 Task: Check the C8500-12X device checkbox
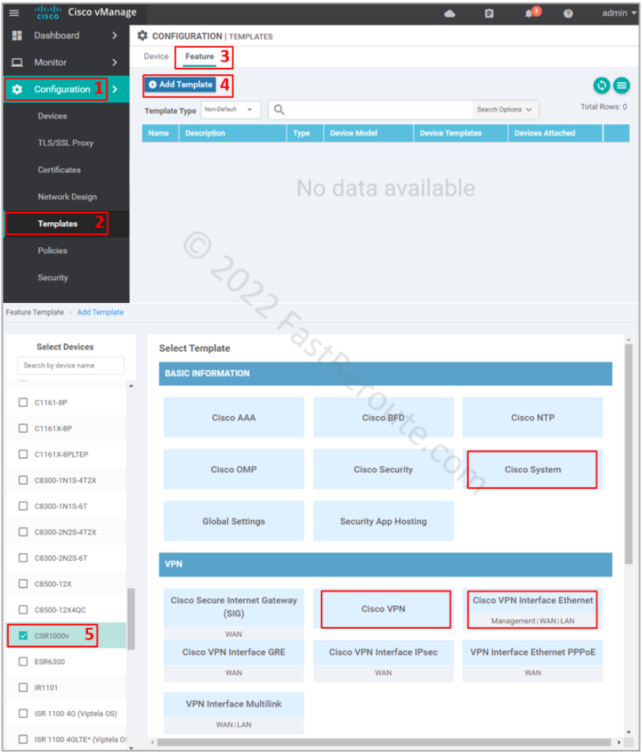(22, 584)
